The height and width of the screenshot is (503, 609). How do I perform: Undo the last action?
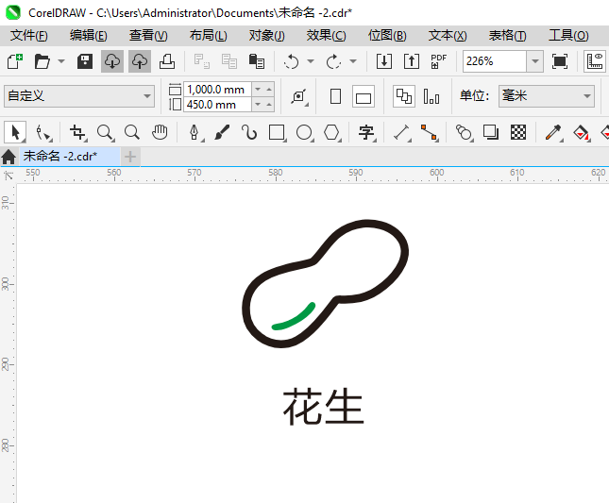click(x=292, y=61)
